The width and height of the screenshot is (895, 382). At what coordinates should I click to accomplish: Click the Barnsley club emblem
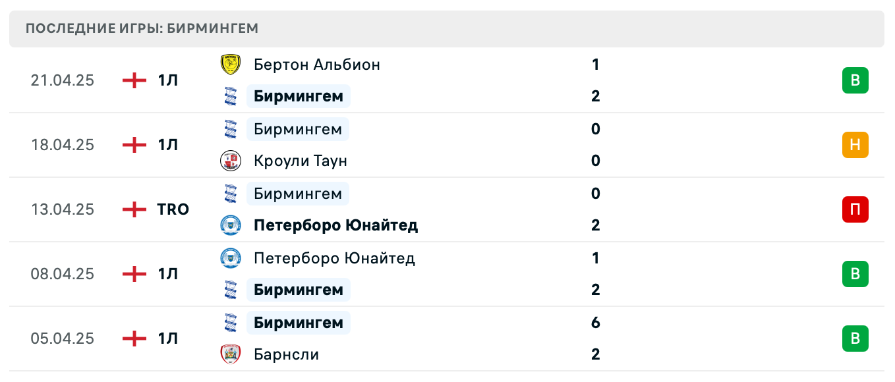tap(231, 354)
